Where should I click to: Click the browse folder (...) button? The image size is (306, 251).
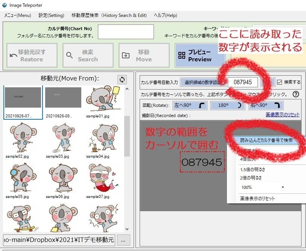[124, 240]
